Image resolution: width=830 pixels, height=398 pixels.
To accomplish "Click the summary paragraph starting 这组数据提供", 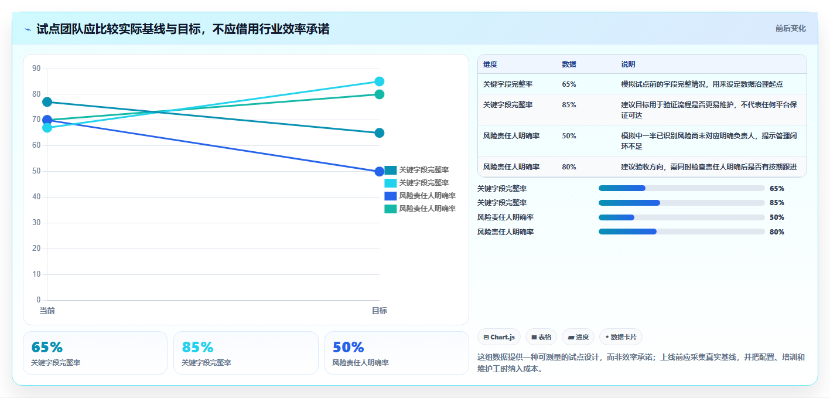I will (x=641, y=363).
